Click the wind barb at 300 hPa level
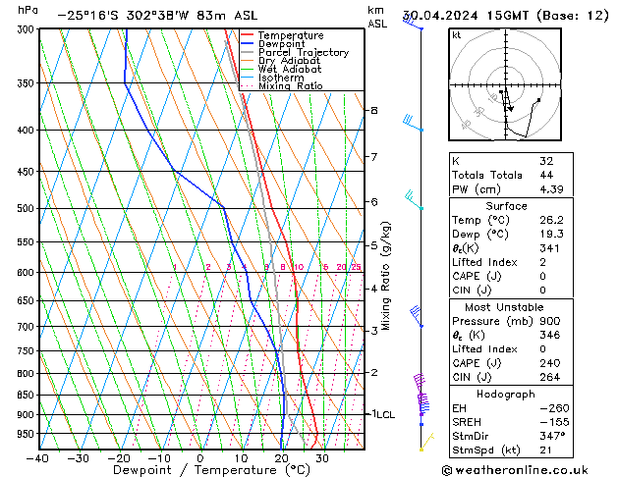The height and width of the screenshot is (477, 618). [412, 22]
